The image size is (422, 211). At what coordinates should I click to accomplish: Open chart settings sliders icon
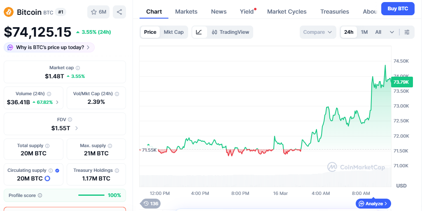click(407, 32)
